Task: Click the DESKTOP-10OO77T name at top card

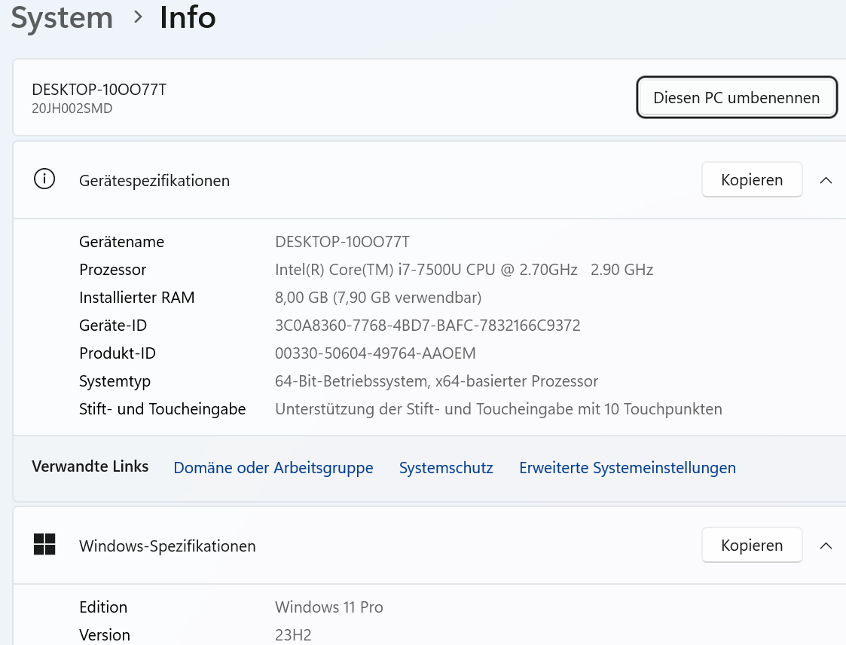Action: 99,89
